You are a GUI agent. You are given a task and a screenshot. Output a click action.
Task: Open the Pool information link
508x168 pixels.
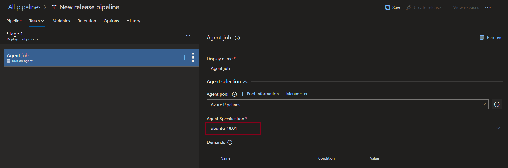pyautogui.click(x=263, y=94)
